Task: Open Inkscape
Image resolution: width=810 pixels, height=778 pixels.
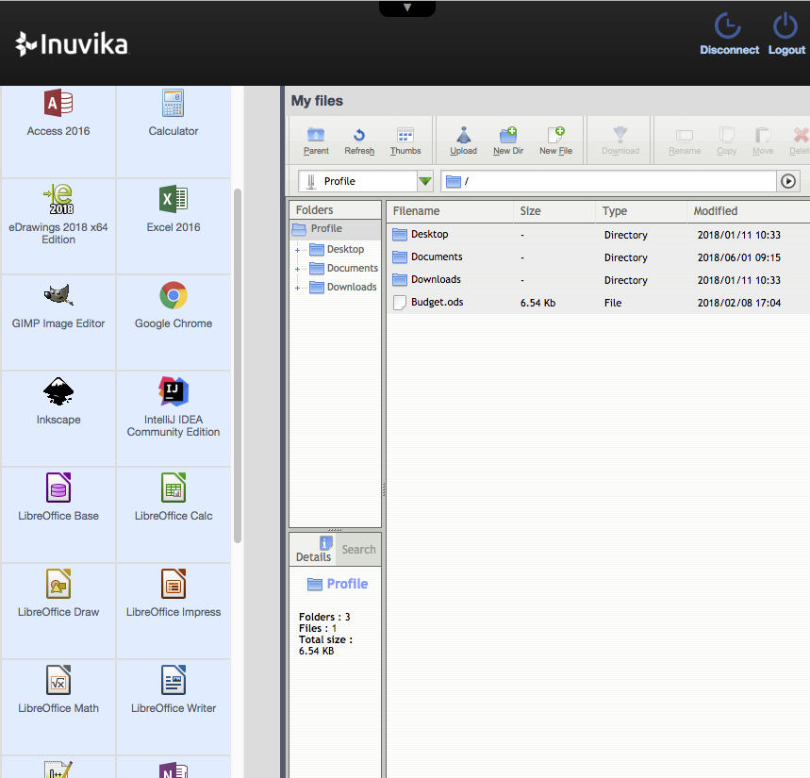Action: click(x=58, y=402)
